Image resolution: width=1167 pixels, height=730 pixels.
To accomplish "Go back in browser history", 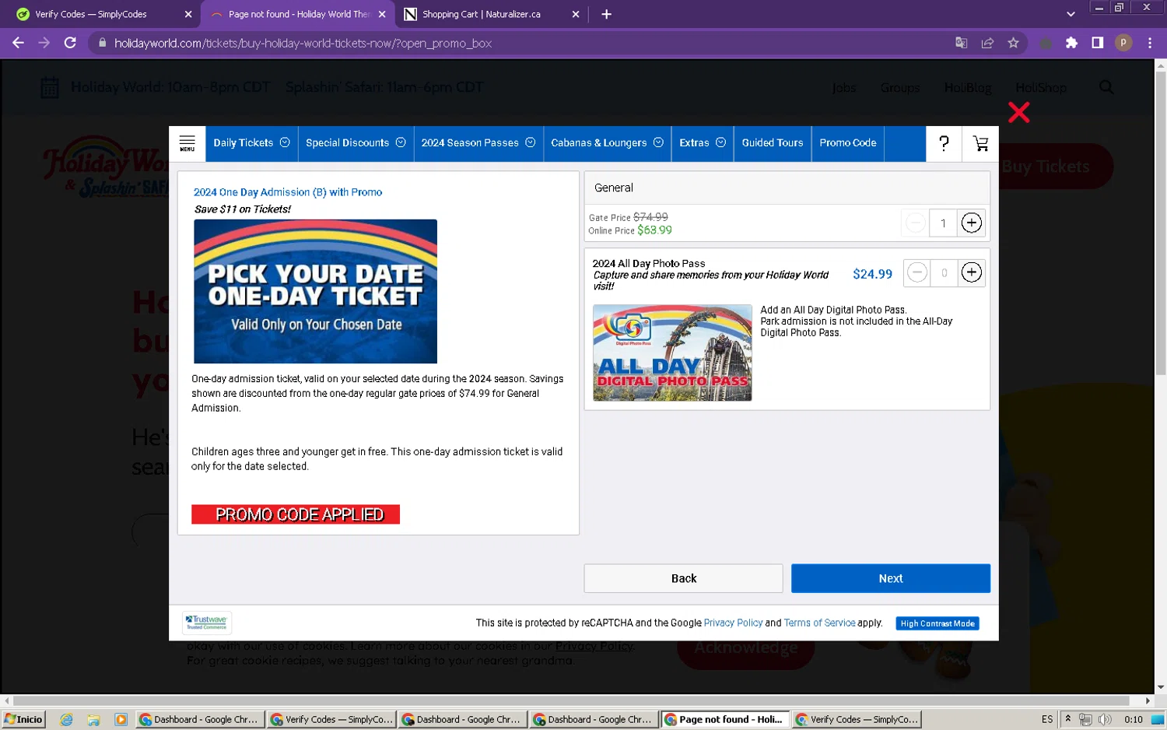I will [x=18, y=43].
